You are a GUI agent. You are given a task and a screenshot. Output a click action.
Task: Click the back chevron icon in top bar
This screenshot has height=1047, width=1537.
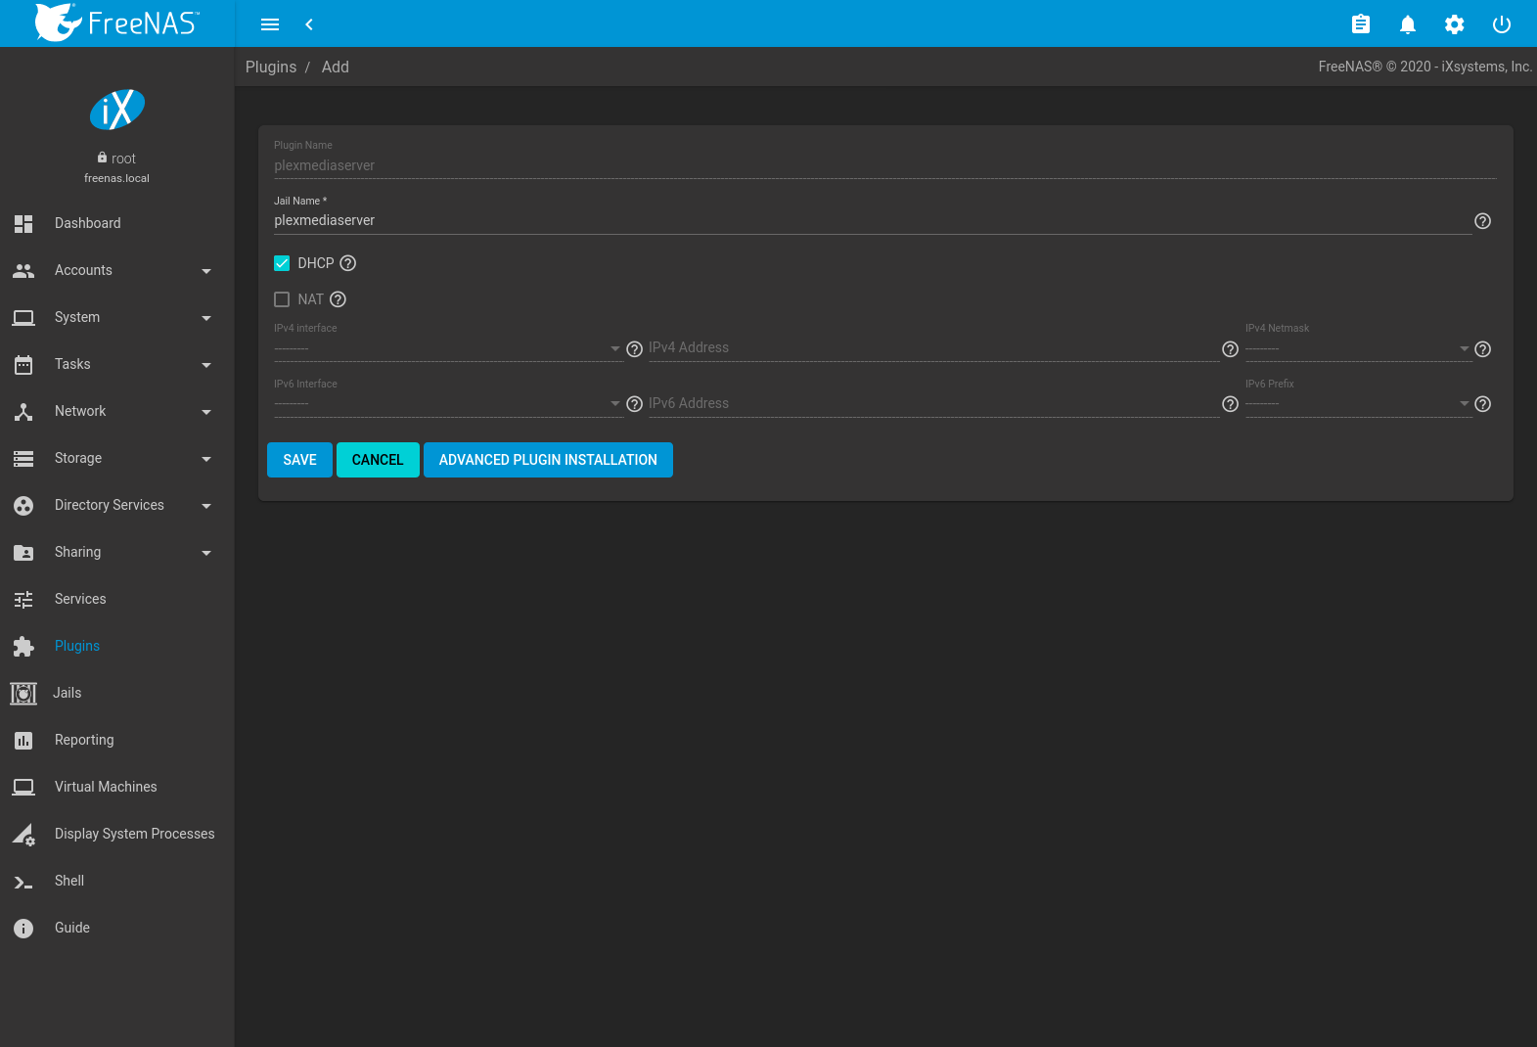(309, 24)
